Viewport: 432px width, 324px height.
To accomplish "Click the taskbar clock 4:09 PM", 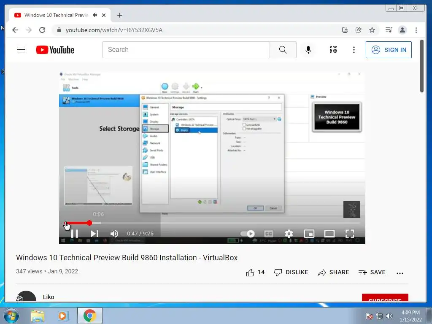I will (410, 316).
